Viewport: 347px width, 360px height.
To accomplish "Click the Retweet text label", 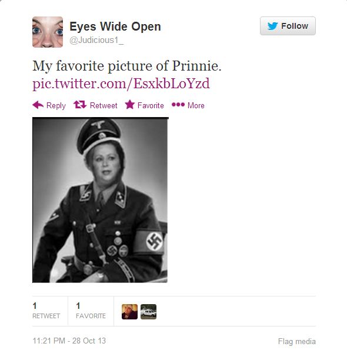I will (x=104, y=105).
